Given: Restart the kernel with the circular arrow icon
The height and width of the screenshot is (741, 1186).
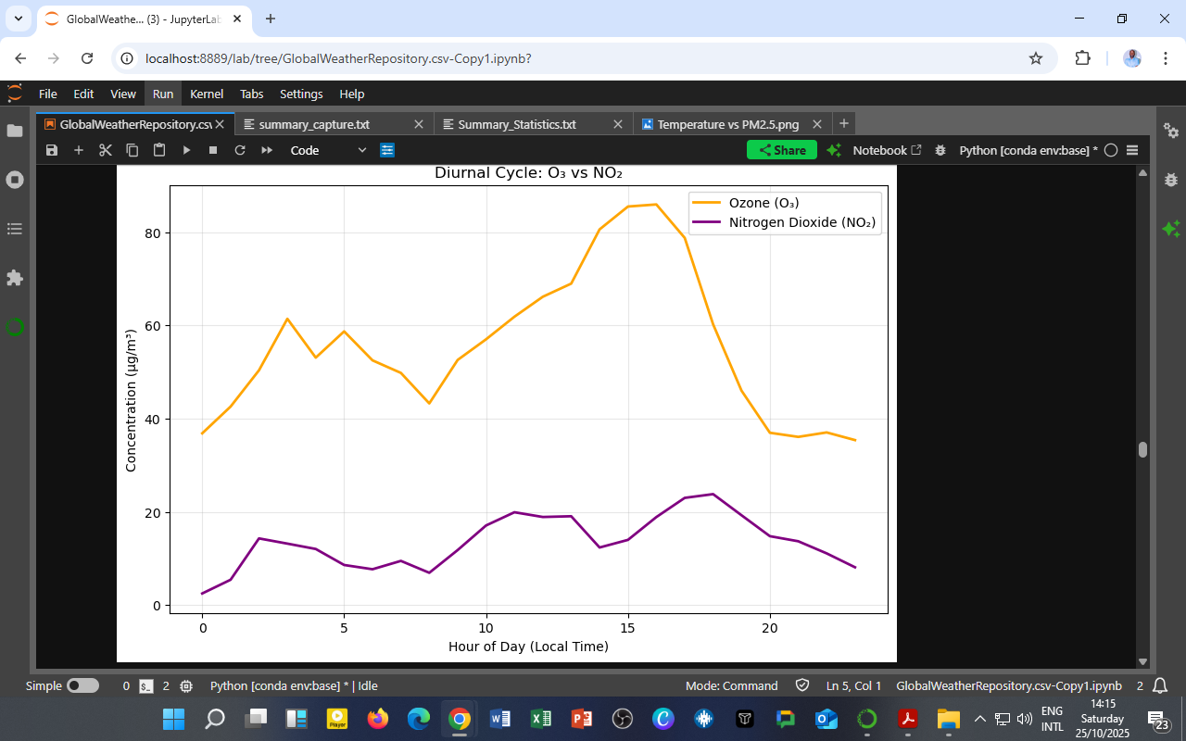Looking at the screenshot, I should [240, 150].
